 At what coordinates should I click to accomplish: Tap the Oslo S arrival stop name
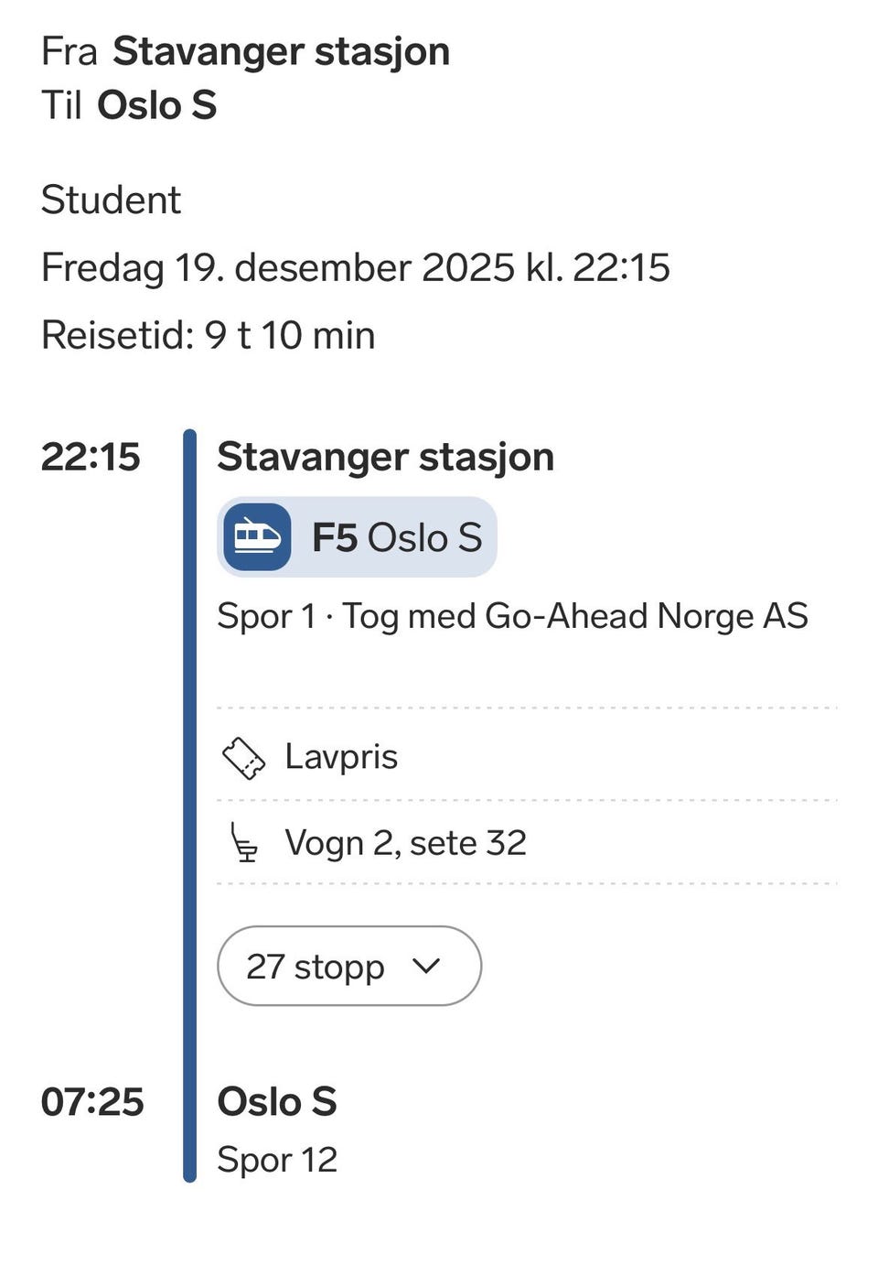pyautogui.click(x=276, y=1101)
